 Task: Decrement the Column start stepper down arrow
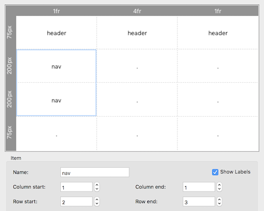(97, 189)
